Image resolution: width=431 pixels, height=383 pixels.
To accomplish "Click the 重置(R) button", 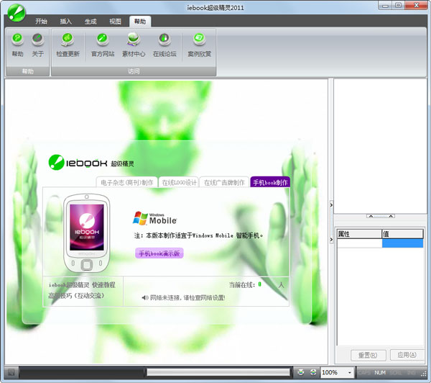I will [369, 355].
